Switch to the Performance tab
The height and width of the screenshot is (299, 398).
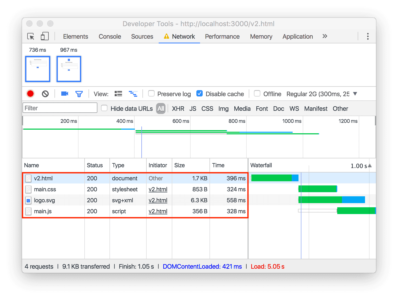222,36
